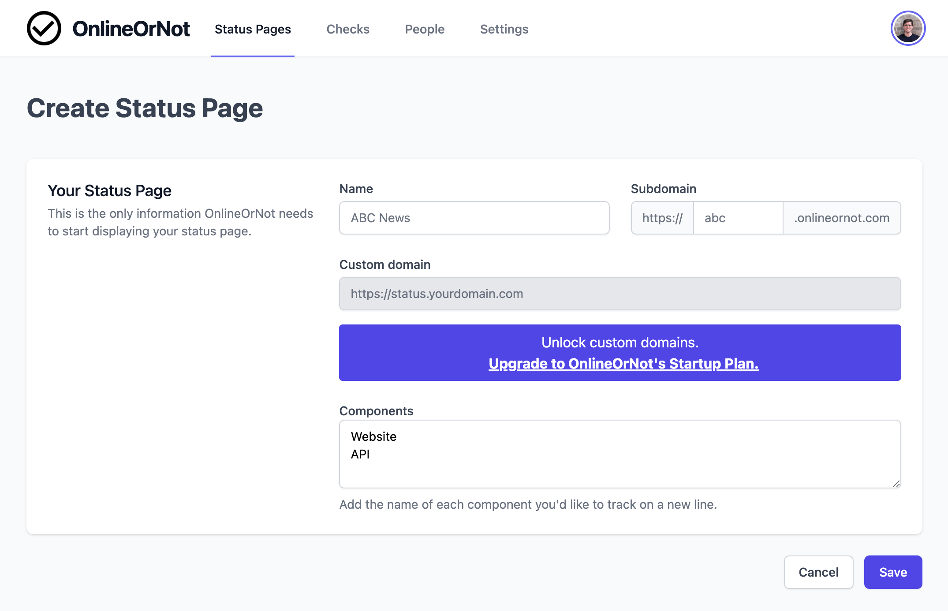Click the Name input field
Viewport: 948px width, 611px height.
click(474, 217)
